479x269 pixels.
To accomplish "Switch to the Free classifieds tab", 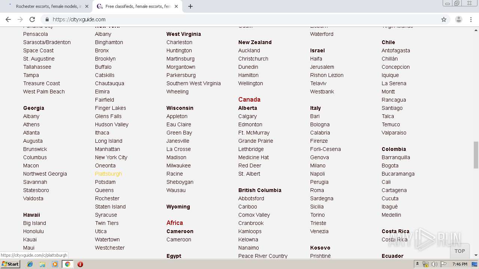I will 137,6.
